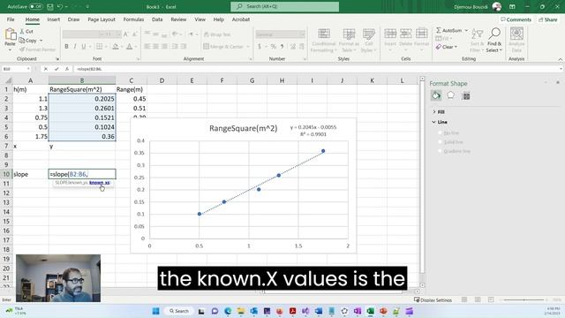
Task: Click the Share button
Action: pyautogui.click(x=547, y=19)
